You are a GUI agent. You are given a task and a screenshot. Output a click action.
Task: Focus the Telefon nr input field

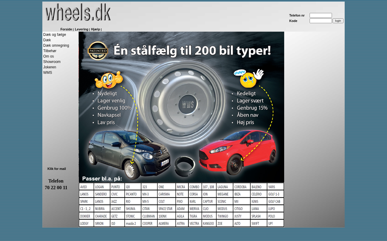[x=321, y=15]
